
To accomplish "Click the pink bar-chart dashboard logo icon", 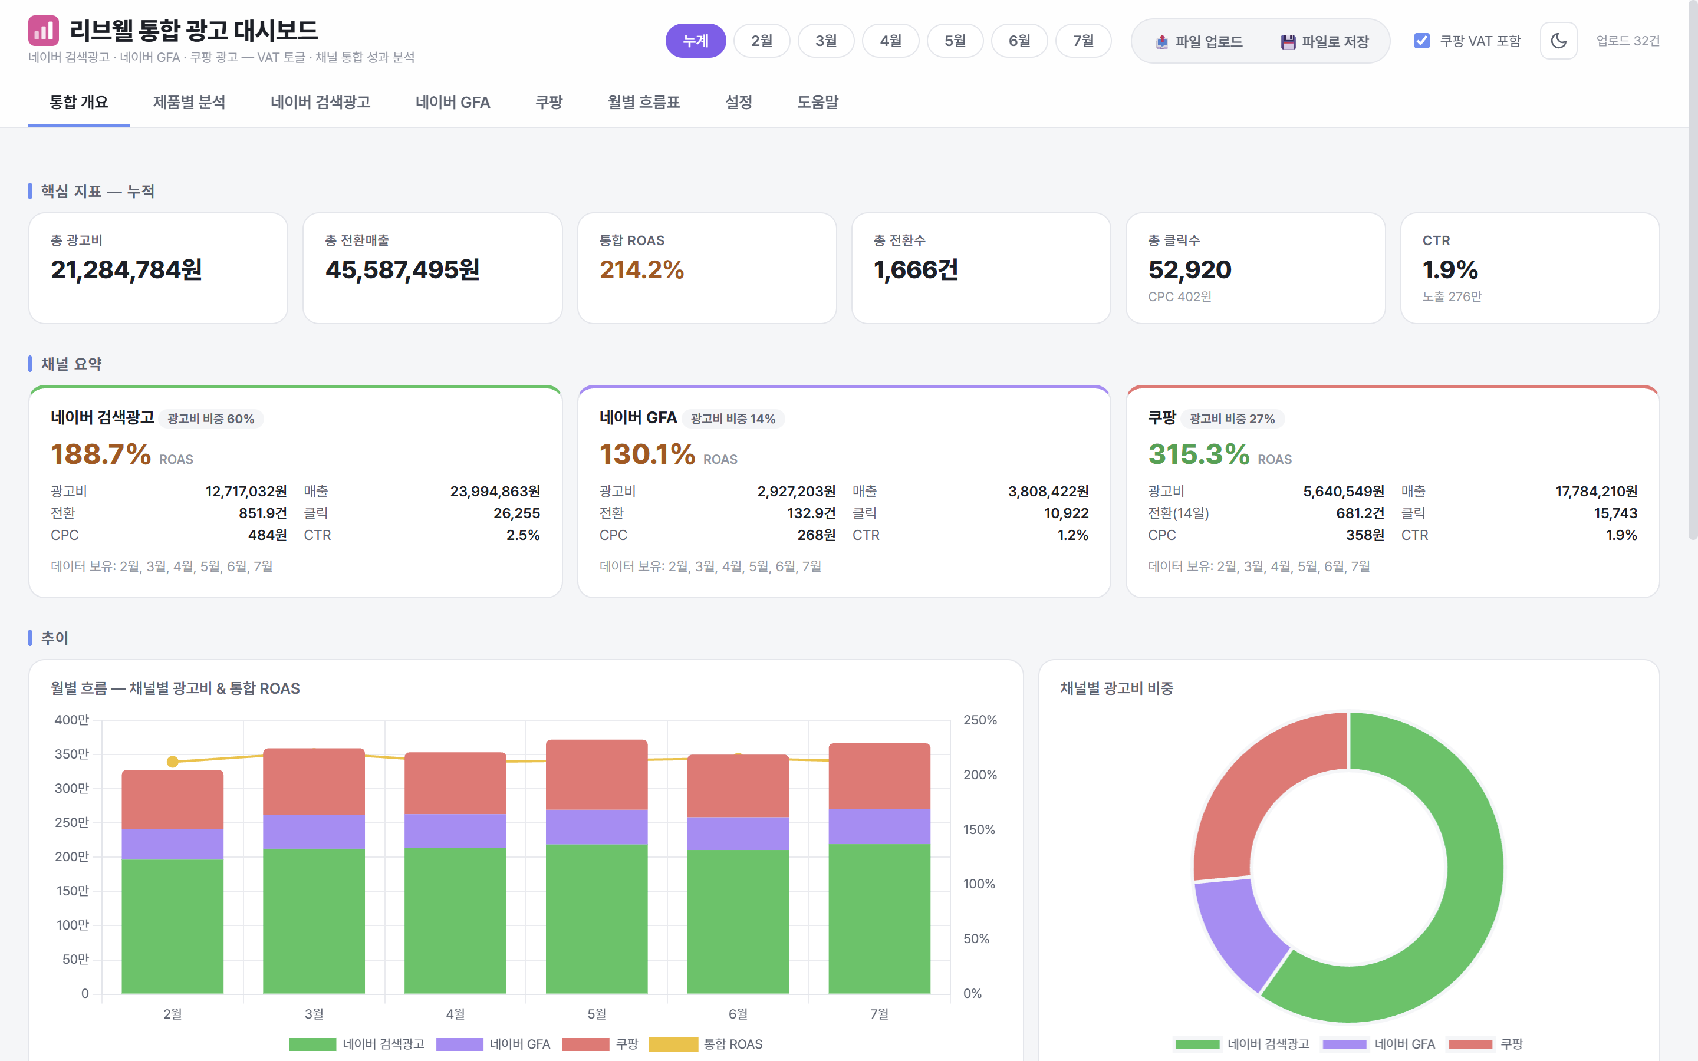I will [x=44, y=30].
